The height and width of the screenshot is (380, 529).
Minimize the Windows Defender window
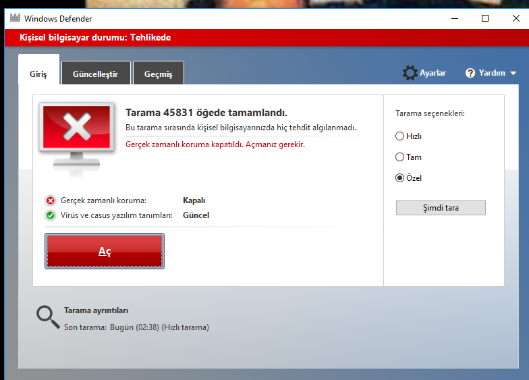pyautogui.click(x=455, y=19)
